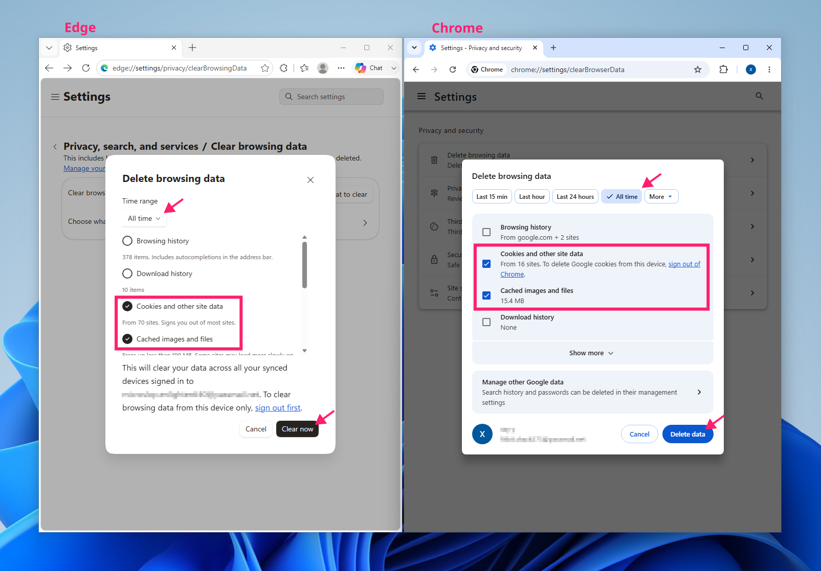Open Chrome extensions puzzle icon
The height and width of the screenshot is (571, 821).
click(723, 70)
